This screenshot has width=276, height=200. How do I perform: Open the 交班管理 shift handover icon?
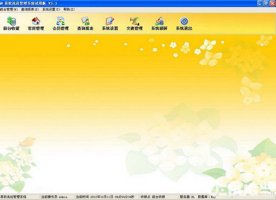point(135,23)
